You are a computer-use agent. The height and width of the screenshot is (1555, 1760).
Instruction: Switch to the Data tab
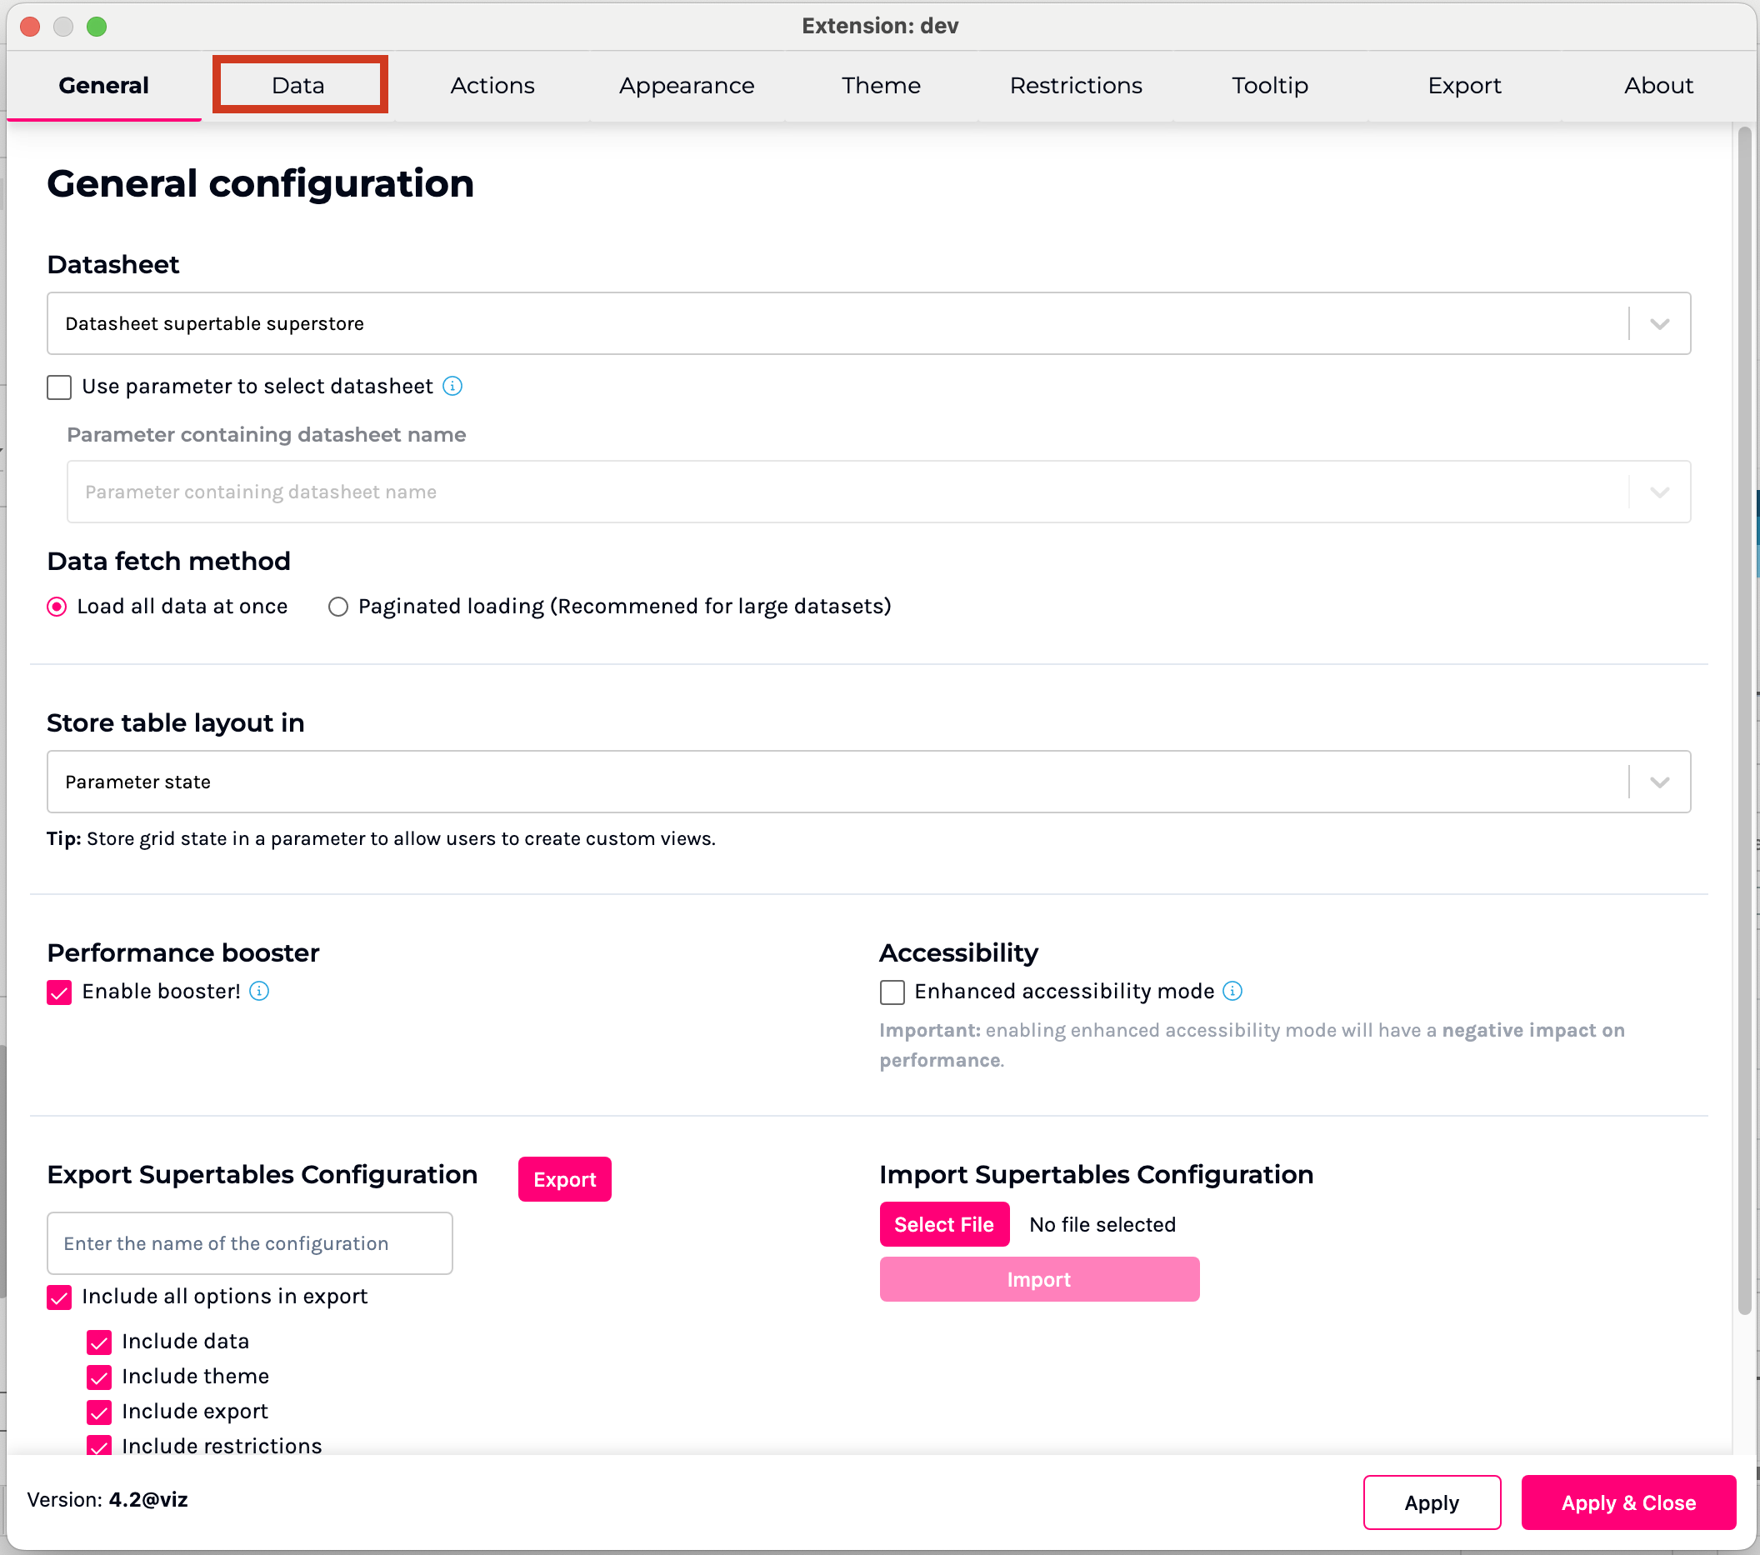(x=299, y=85)
